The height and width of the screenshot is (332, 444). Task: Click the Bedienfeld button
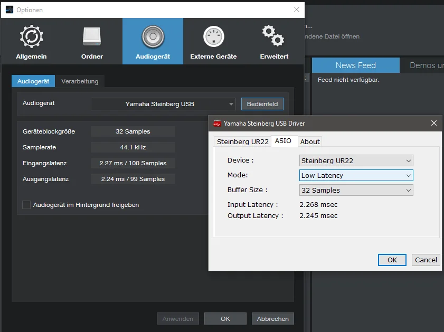click(x=262, y=104)
